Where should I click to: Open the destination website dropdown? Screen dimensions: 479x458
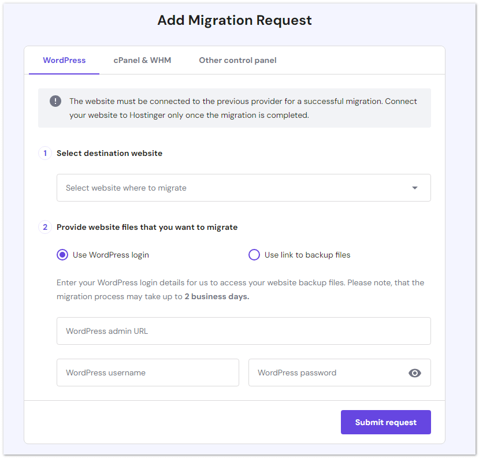coord(243,188)
